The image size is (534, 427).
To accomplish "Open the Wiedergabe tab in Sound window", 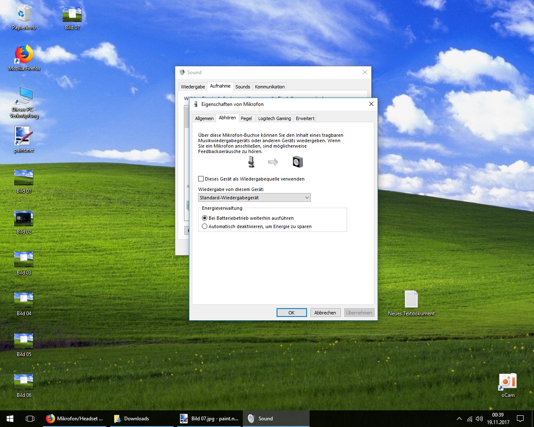I will point(193,87).
